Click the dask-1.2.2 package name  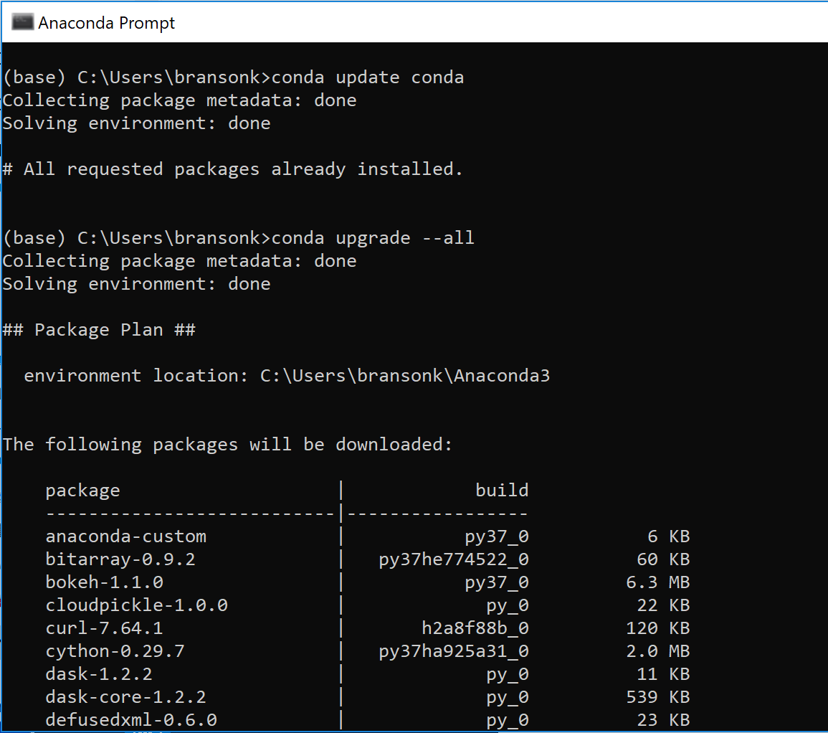point(99,674)
